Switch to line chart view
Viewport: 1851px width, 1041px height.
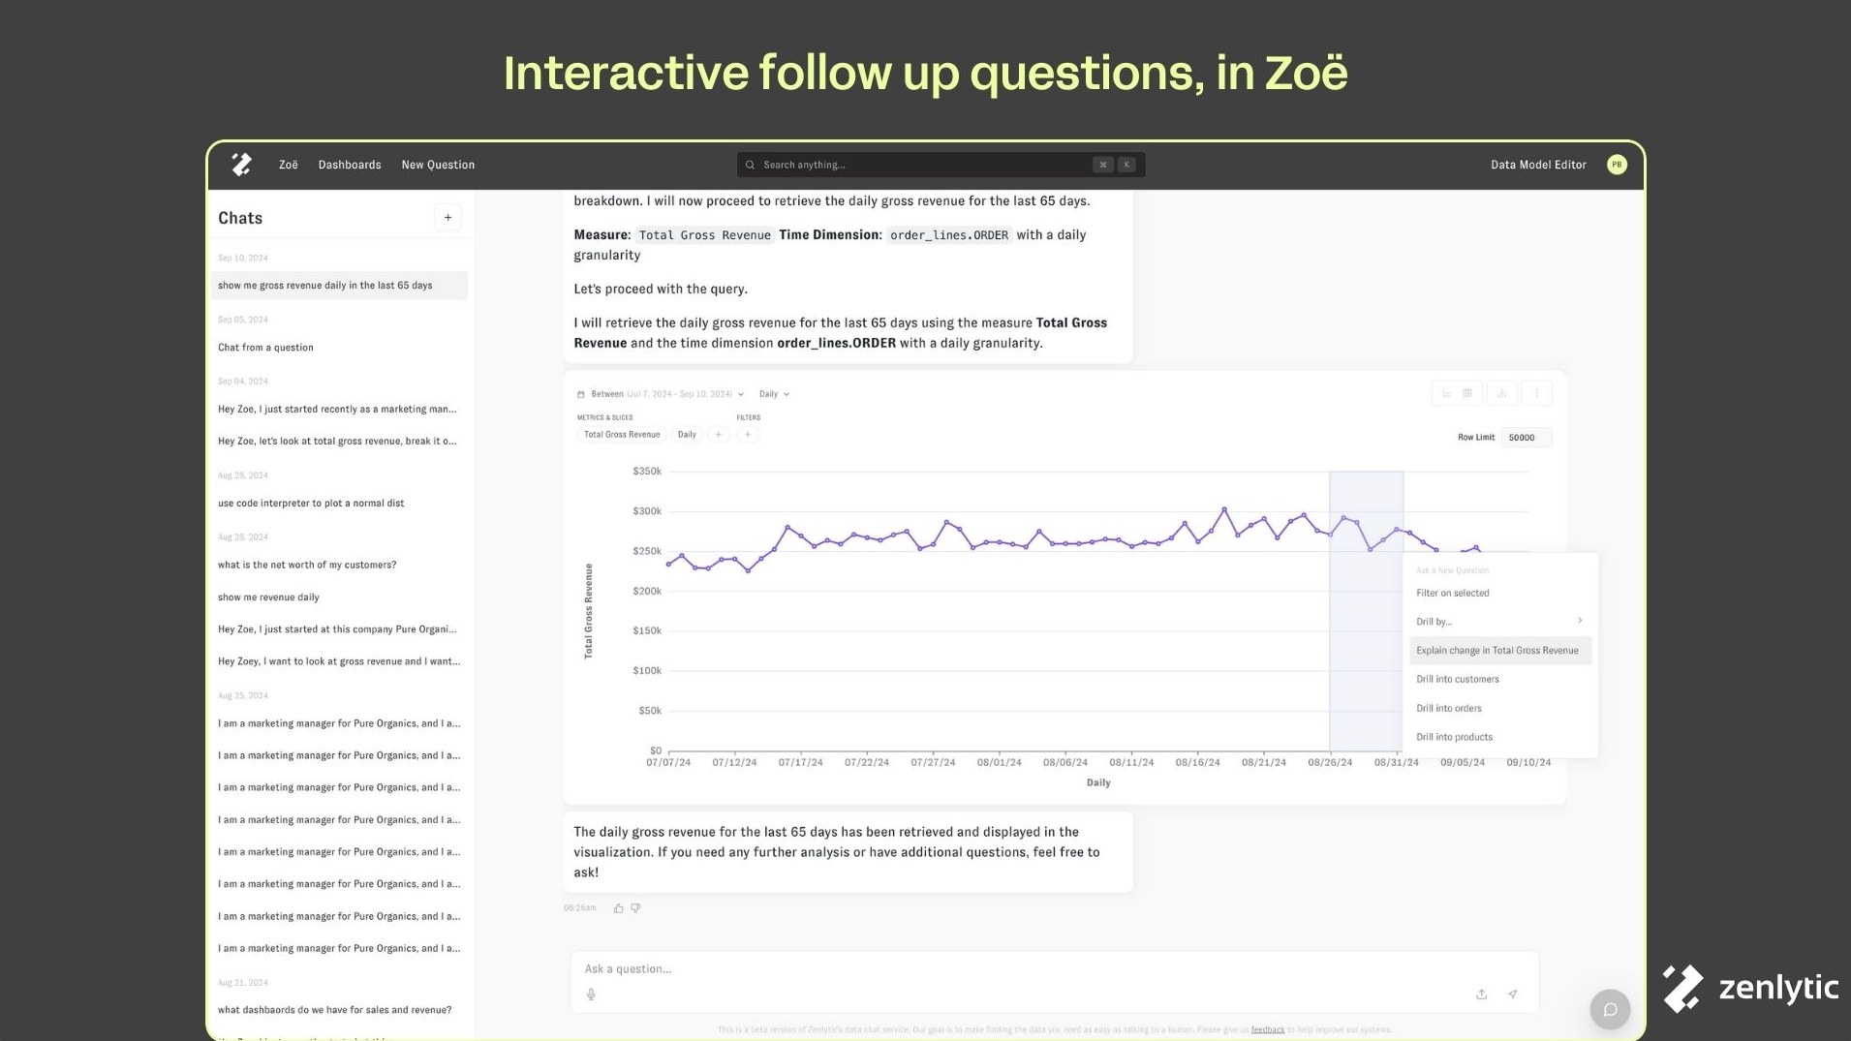tap(1447, 393)
